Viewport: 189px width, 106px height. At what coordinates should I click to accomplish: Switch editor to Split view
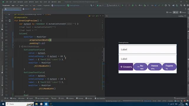point(175,12)
